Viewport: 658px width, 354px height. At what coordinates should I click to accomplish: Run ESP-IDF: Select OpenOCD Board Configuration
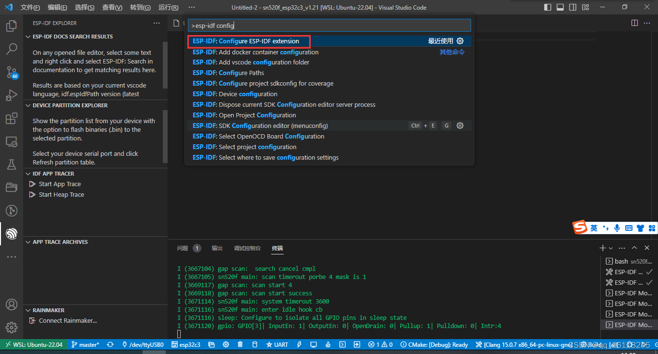coord(329,136)
